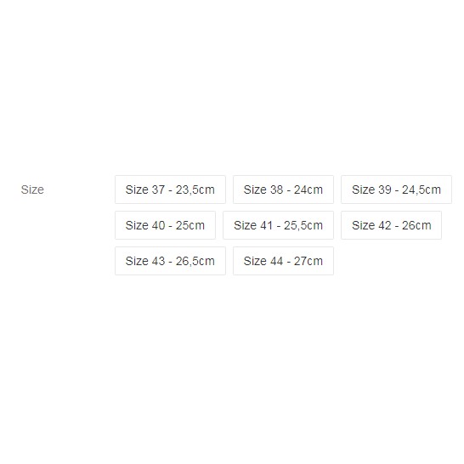Pick Size 44 - 27cm
Image resolution: width=464 pixels, height=464 pixels.
pos(283,261)
